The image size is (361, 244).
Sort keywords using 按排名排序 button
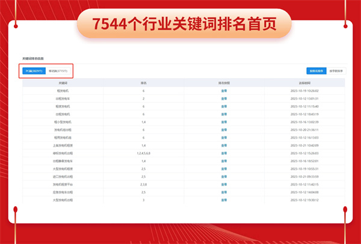click(x=316, y=71)
